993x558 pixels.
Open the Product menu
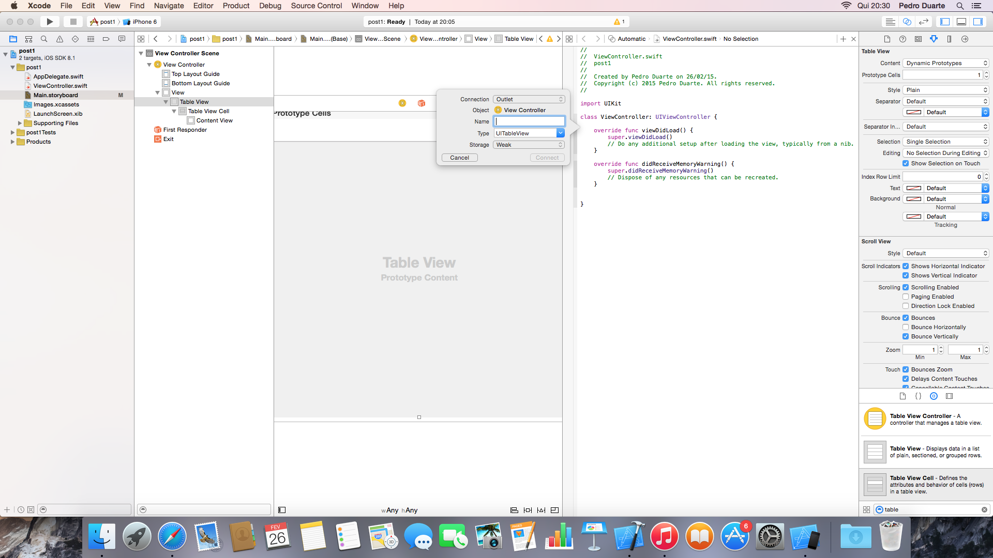(x=236, y=6)
